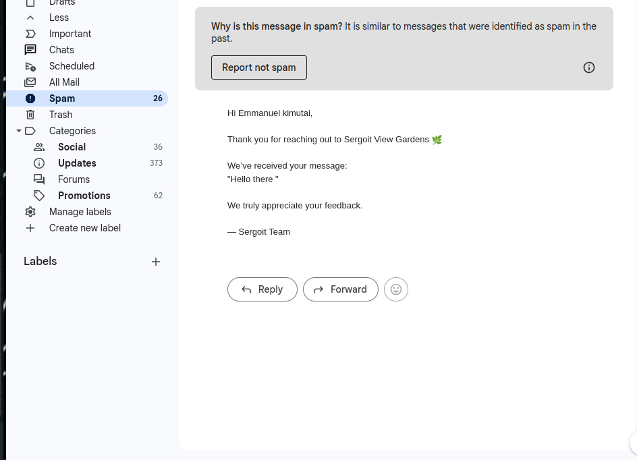Open the Forums category
Screen dimensions: 637x460
74,179
